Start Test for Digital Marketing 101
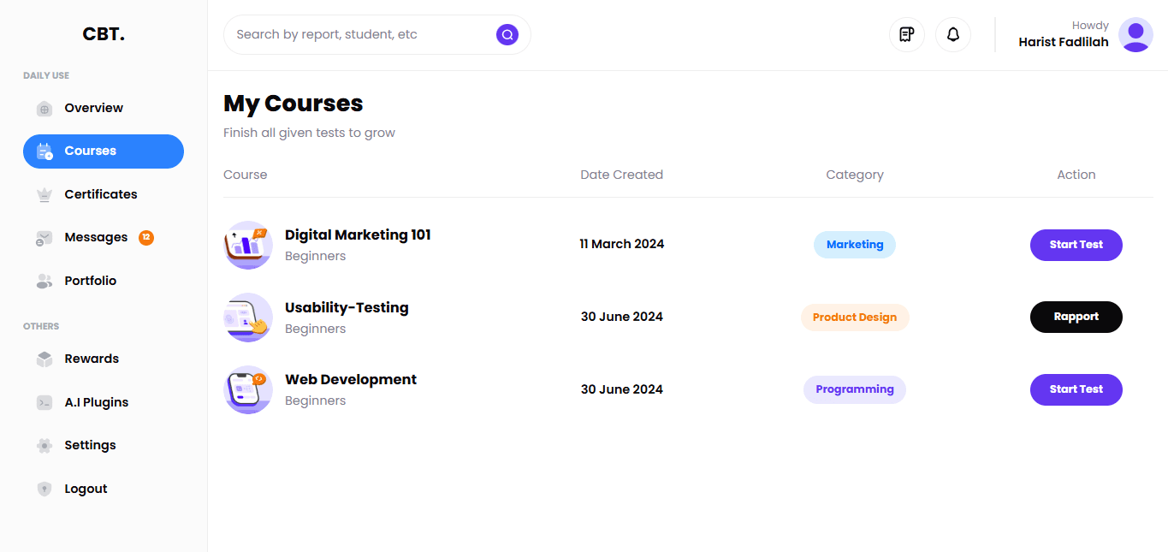1168x552 pixels. click(x=1076, y=245)
